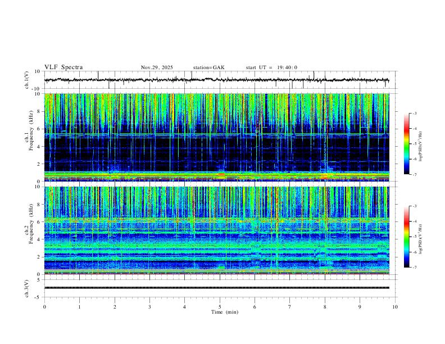Select the Nov.29, 2025 date text
The width and height of the screenshot is (445, 344).
157,67
